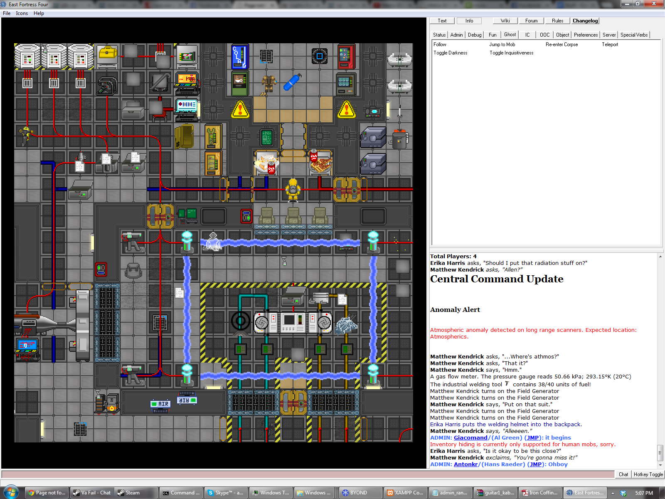Switch to the Fun tab
The image size is (665, 499).
tap(493, 35)
